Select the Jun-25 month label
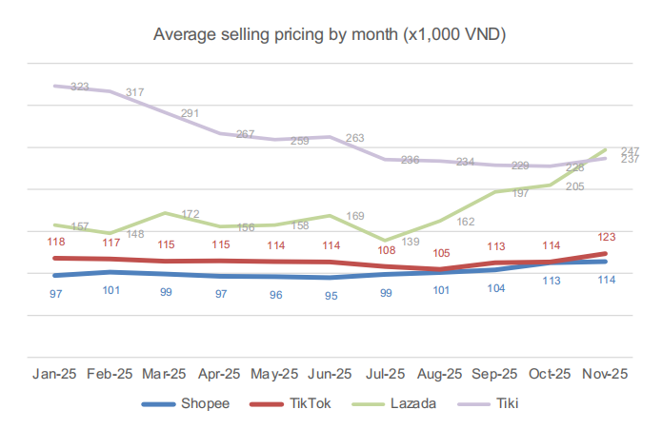The image size is (662, 429). 329,375
